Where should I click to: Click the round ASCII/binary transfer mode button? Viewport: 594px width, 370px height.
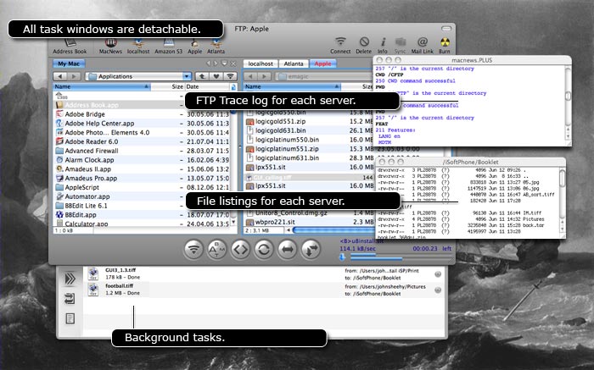217,250
